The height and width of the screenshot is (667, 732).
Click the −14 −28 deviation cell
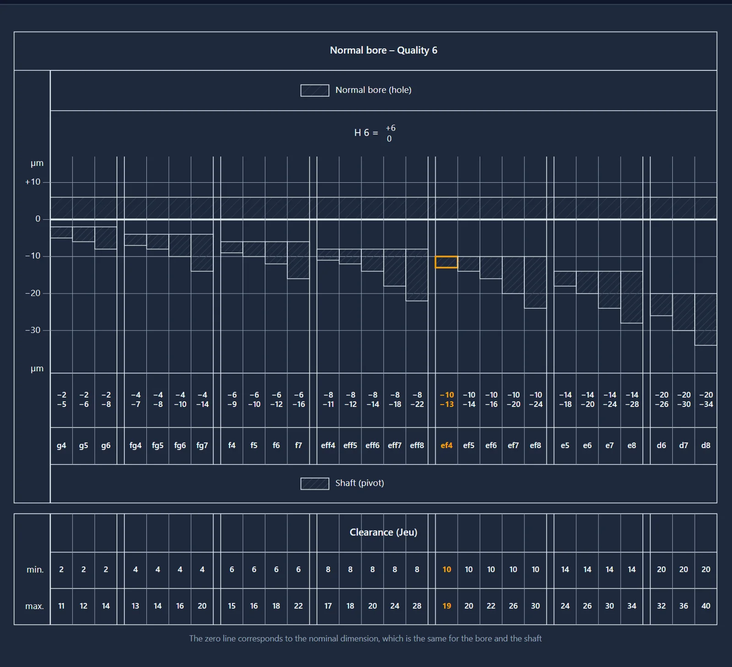[632, 400]
